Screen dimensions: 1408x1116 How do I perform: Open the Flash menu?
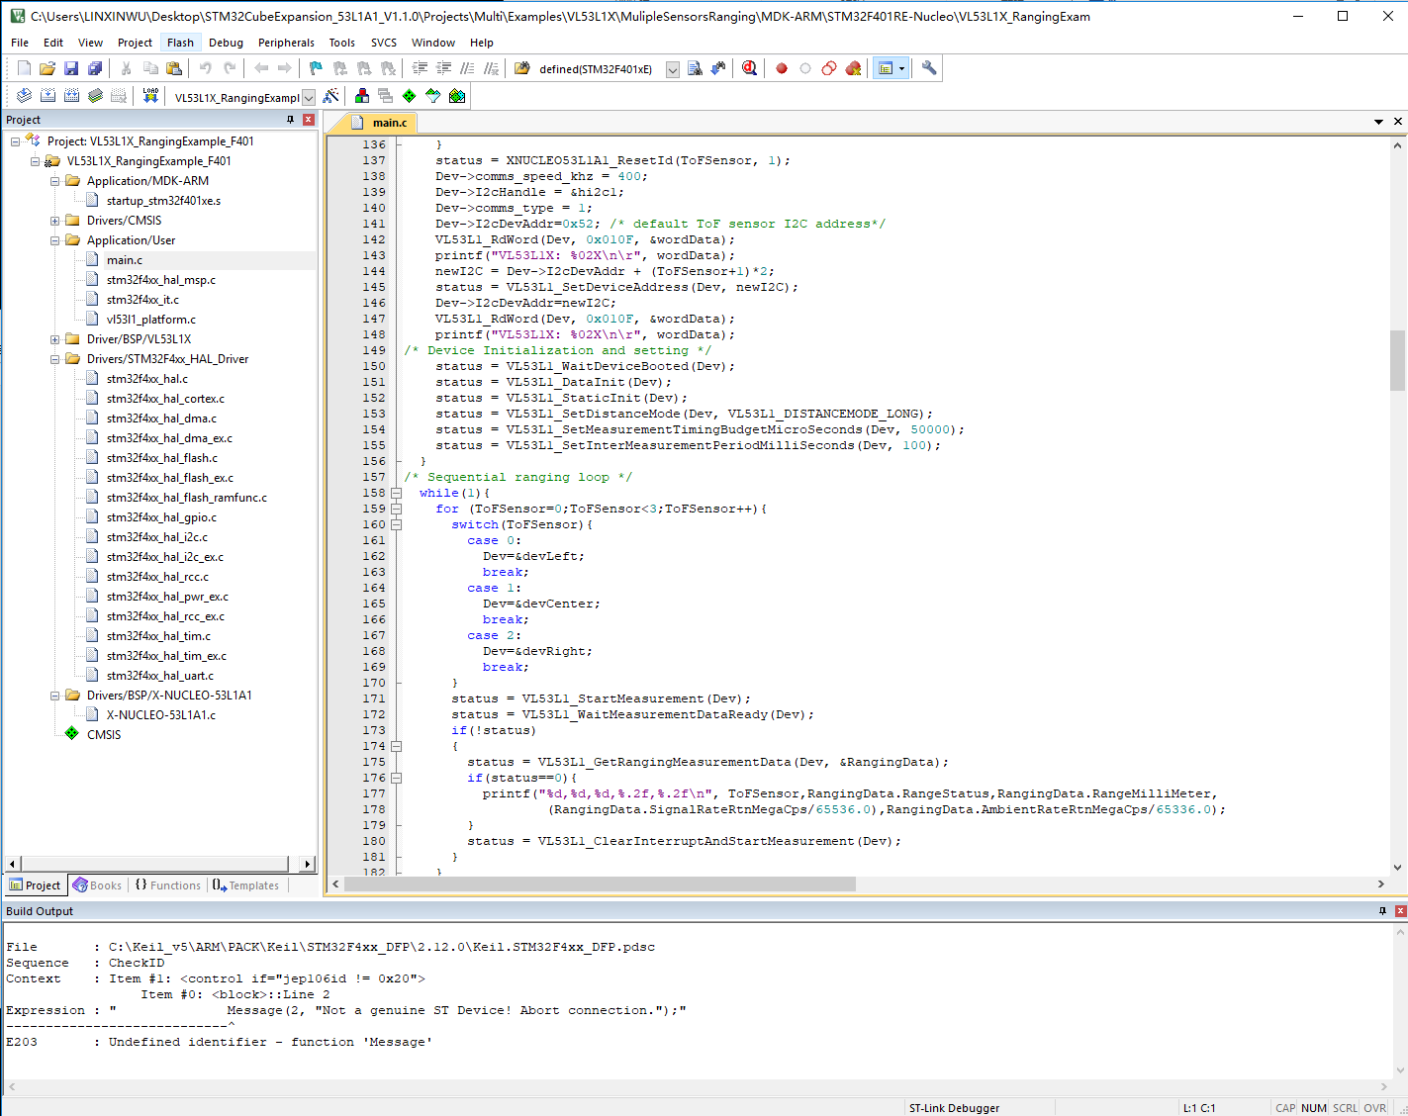pos(181,43)
